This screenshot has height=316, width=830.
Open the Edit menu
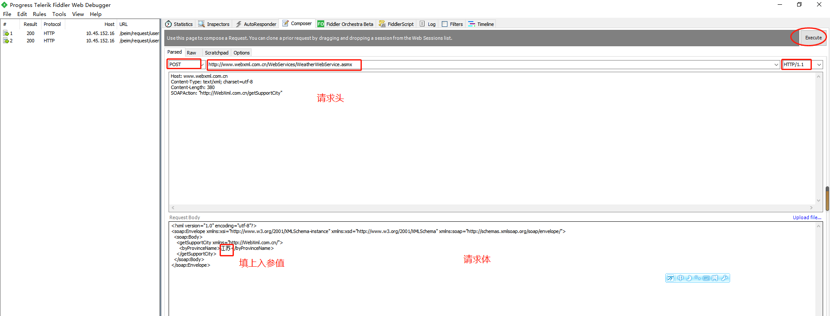coord(22,14)
